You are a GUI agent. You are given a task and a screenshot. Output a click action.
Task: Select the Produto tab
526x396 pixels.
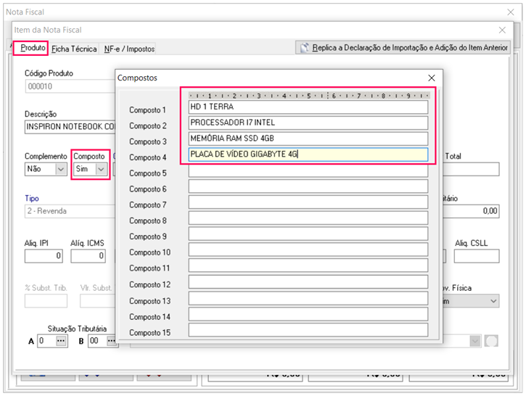(33, 48)
